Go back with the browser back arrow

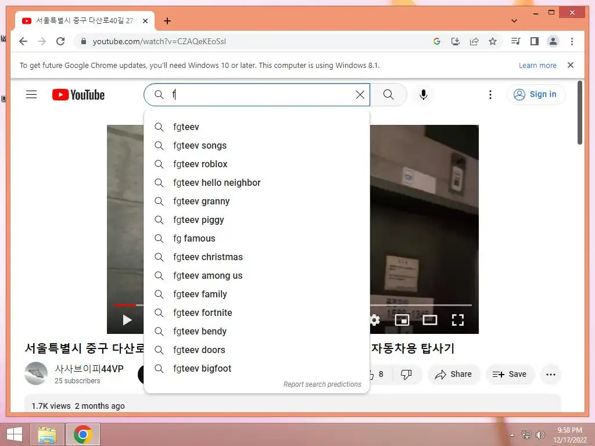[23, 41]
